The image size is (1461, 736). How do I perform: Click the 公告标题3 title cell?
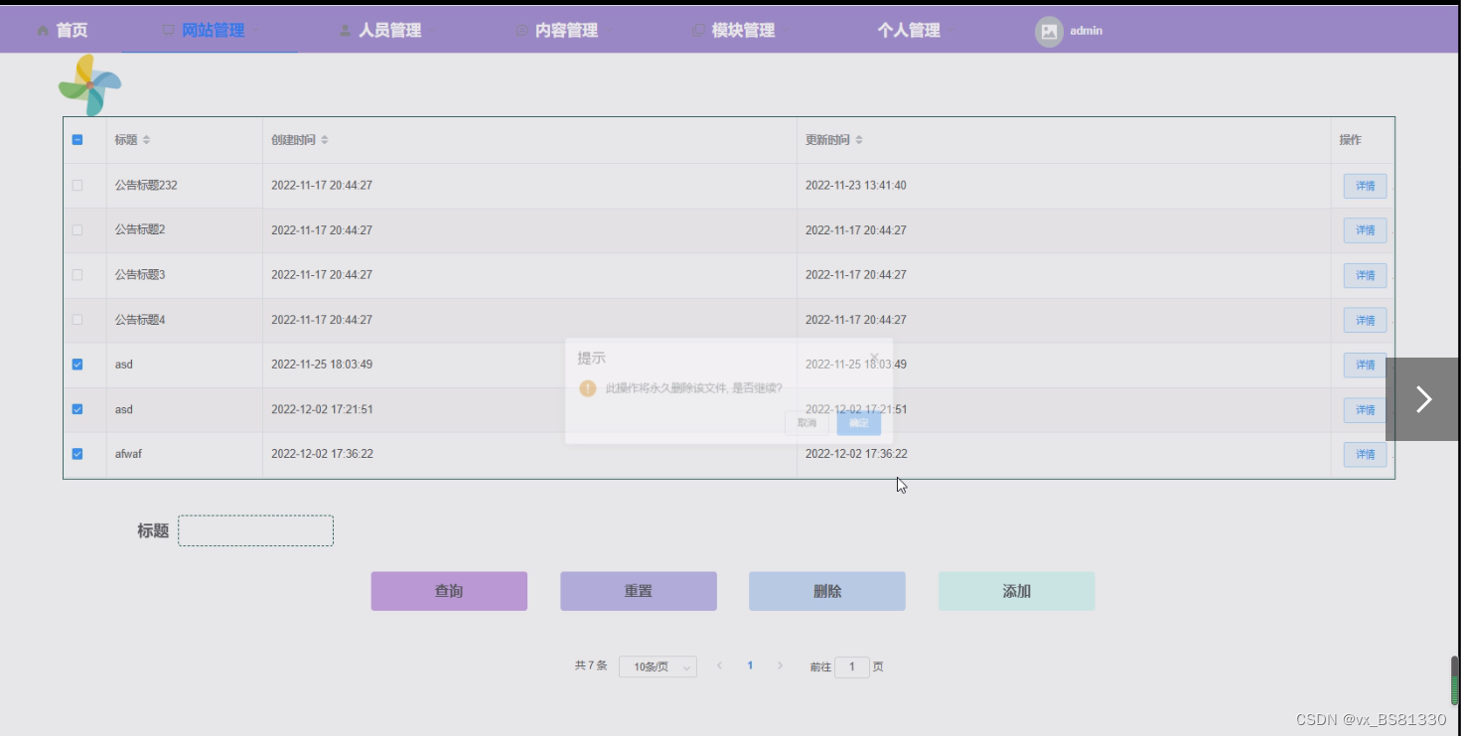(x=140, y=275)
